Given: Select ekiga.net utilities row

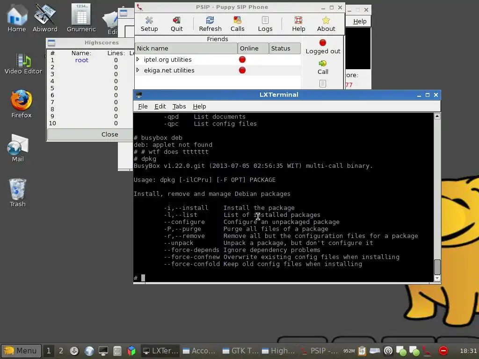Looking at the screenshot, I should coord(218,70).
